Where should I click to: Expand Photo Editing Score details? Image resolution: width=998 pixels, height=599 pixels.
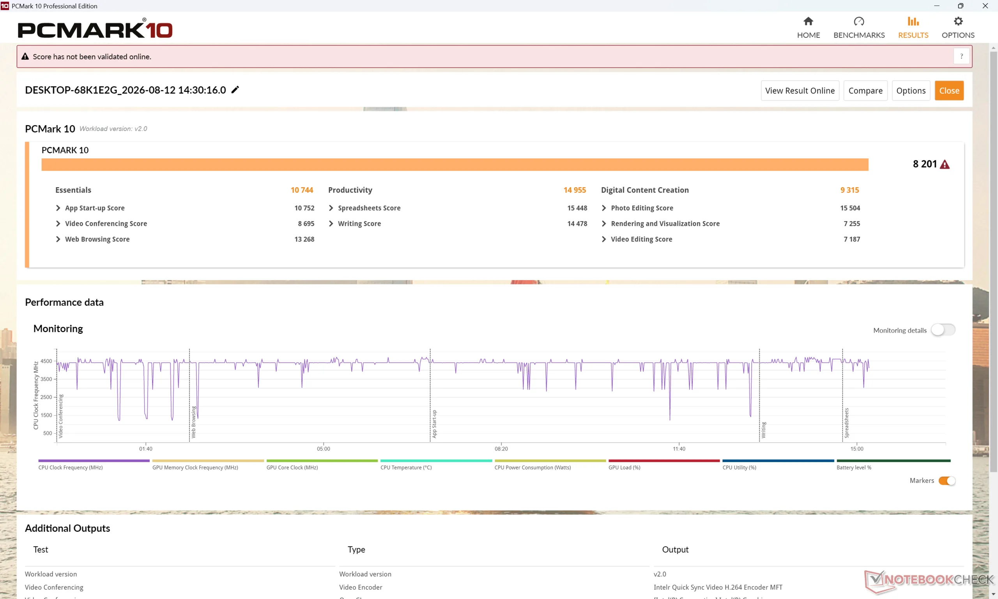[x=603, y=208]
